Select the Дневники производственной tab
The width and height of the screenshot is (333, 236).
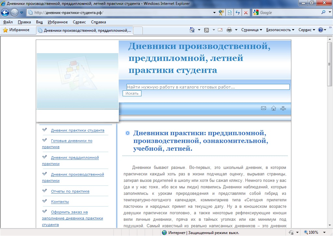point(85,30)
